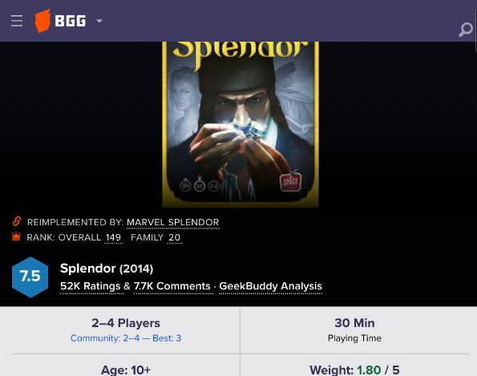The image size is (477, 376).
Task: Click the Splendor box cover image
Action: click(x=241, y=124)
